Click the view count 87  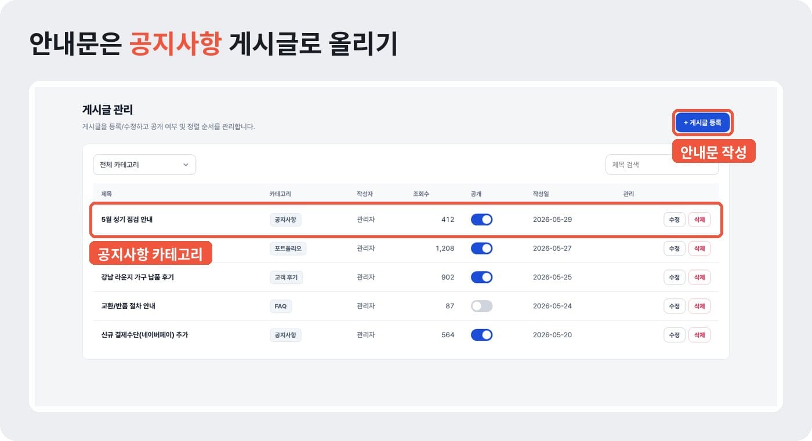[450, 306]
